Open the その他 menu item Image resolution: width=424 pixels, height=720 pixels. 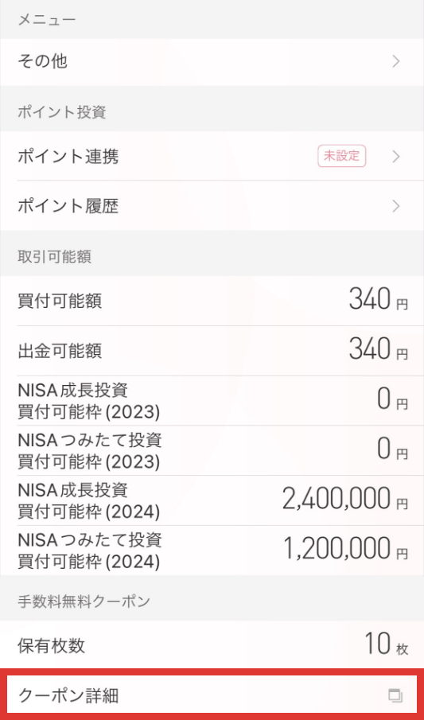212,61
